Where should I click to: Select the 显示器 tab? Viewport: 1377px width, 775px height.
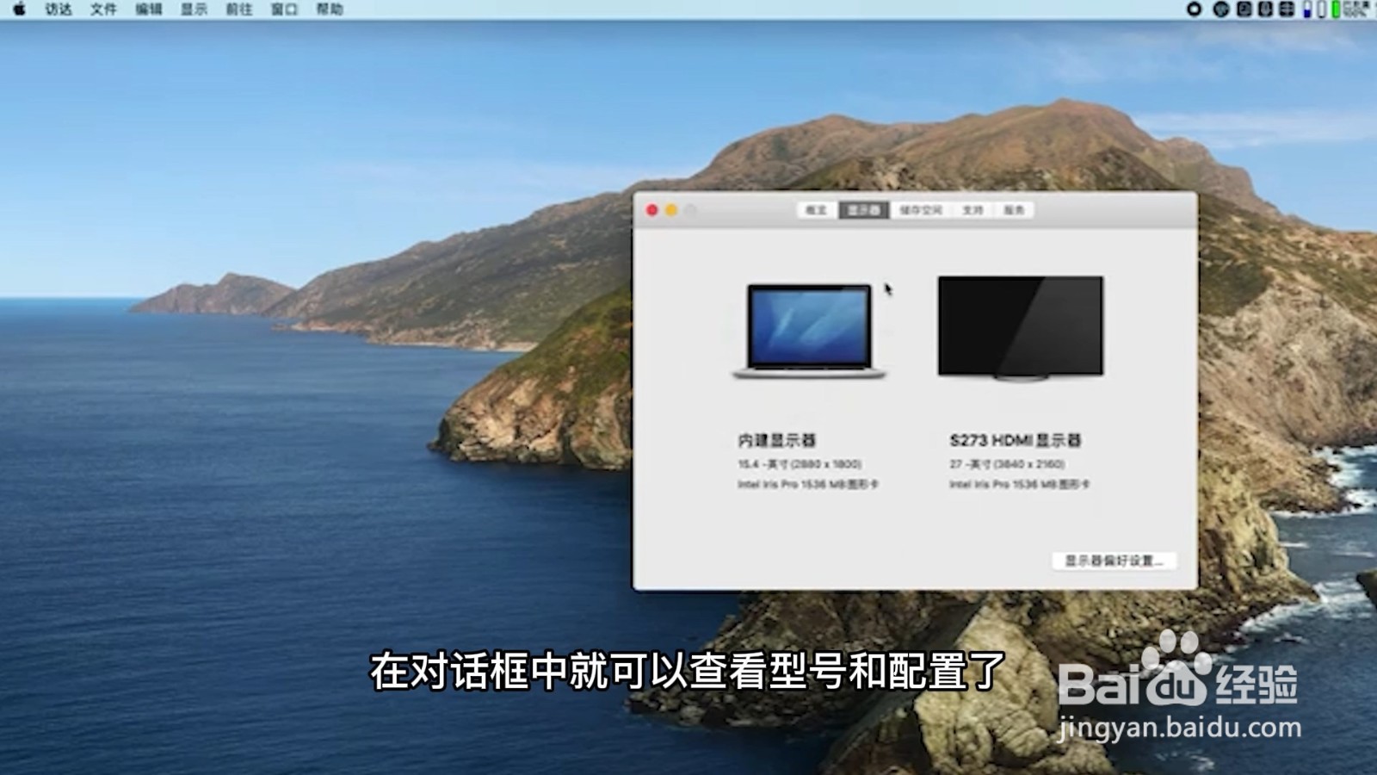pyautogui.click(x=863, y=209)
